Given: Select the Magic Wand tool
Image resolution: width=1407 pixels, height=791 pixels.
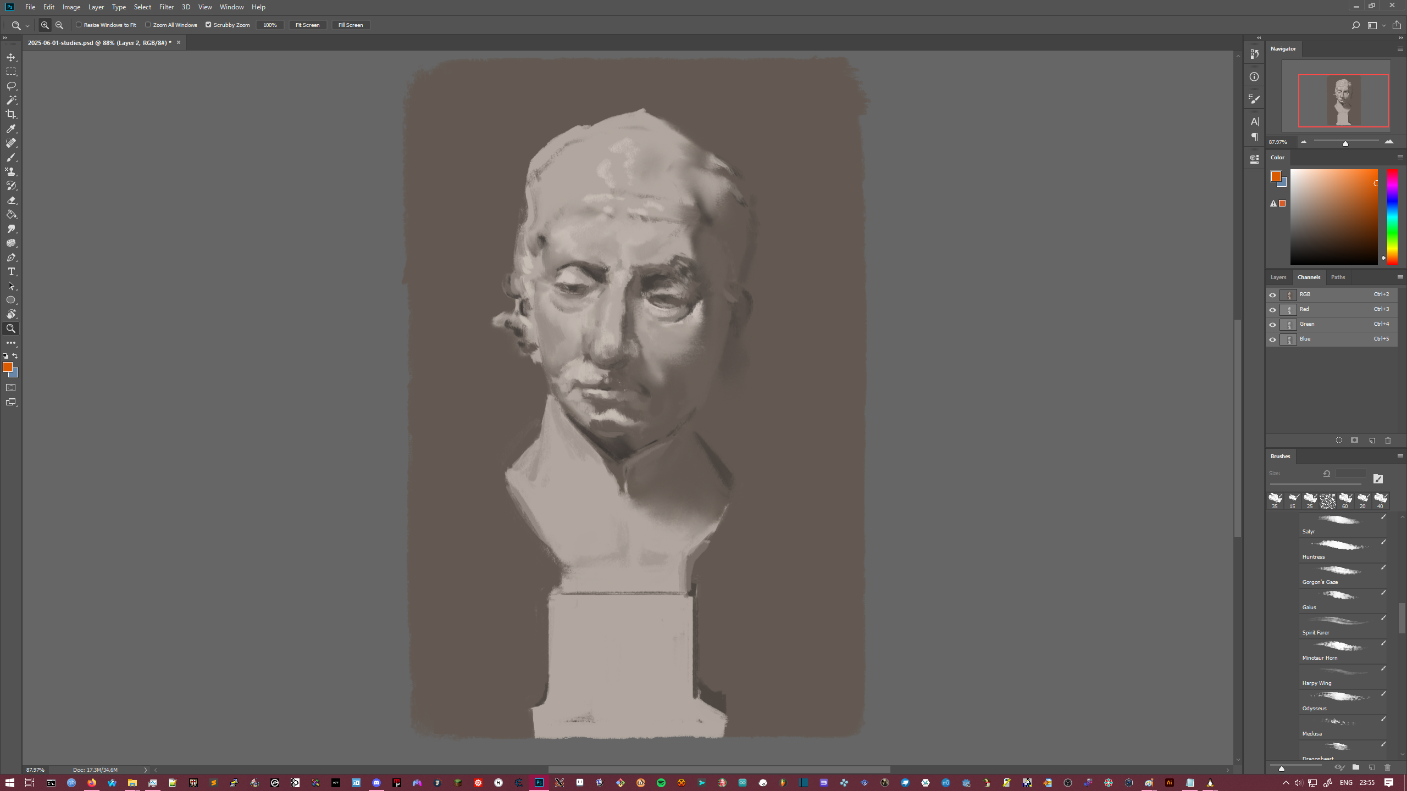Looking at the screenshot, I should click(x=11, y=100).
